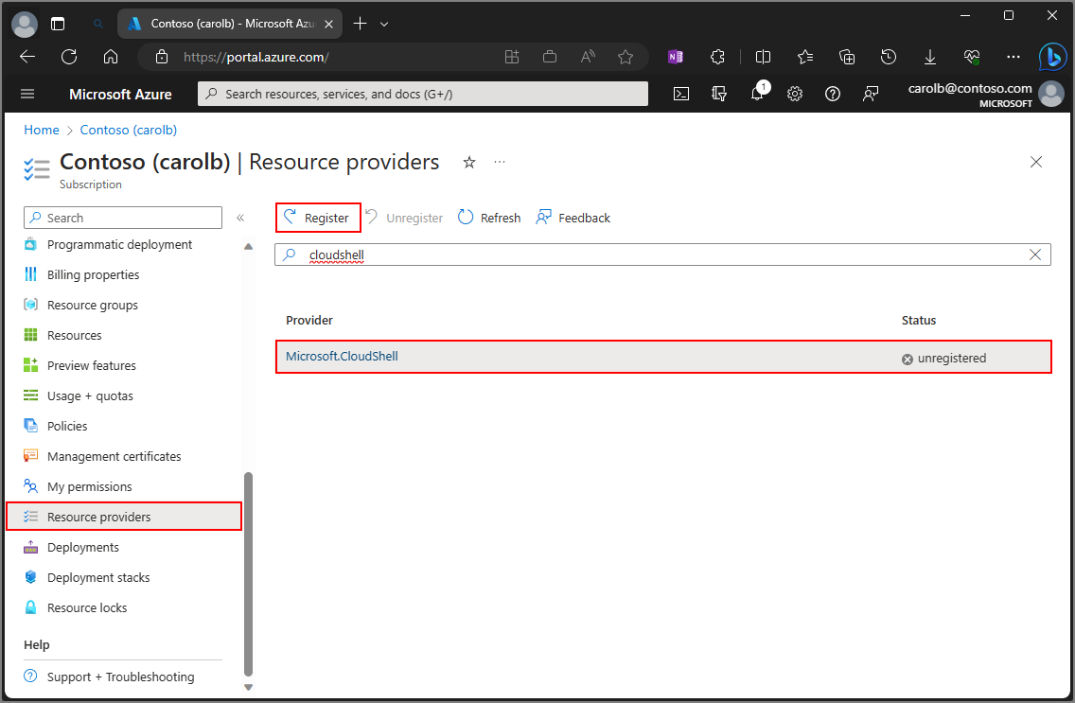Open browser favorites list
1075x703 pixels.
coord(805,57)
